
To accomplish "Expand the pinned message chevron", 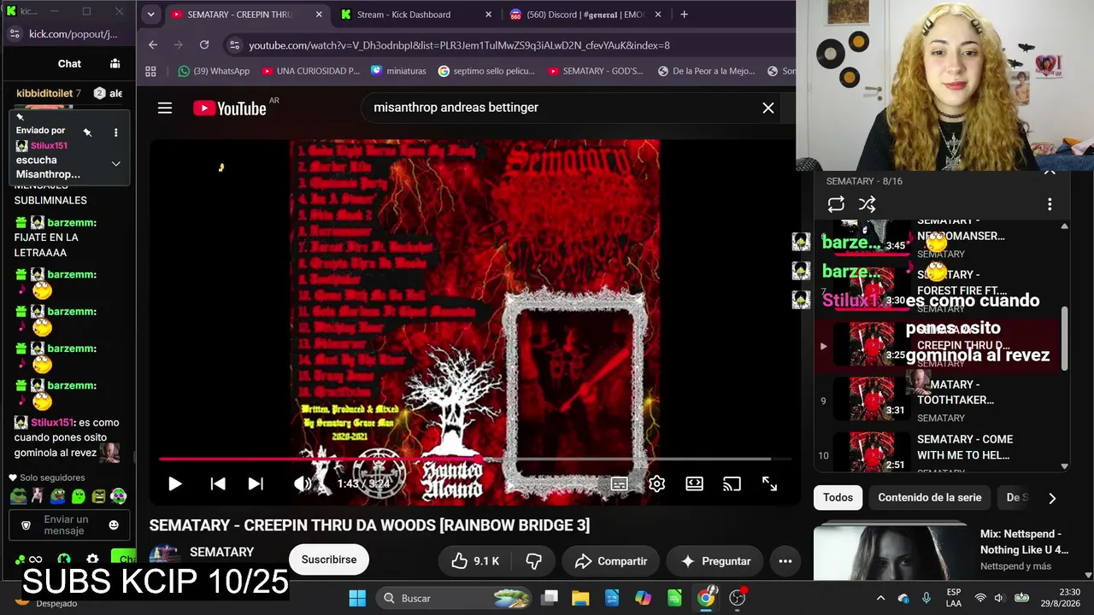I will [x=116, y=164].
